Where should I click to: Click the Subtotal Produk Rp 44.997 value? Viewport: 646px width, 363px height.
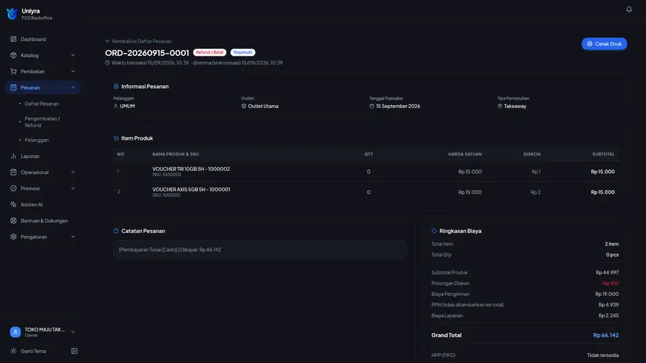tap(607, 272)
